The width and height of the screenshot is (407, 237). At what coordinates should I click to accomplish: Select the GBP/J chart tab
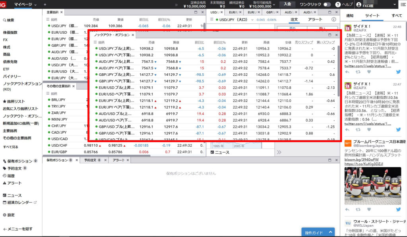(271, 12)
